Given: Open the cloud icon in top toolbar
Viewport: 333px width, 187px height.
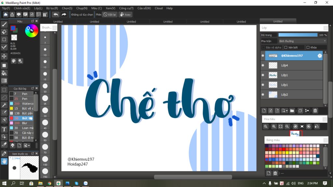Looking at the screenshot, I should point(6,14).
